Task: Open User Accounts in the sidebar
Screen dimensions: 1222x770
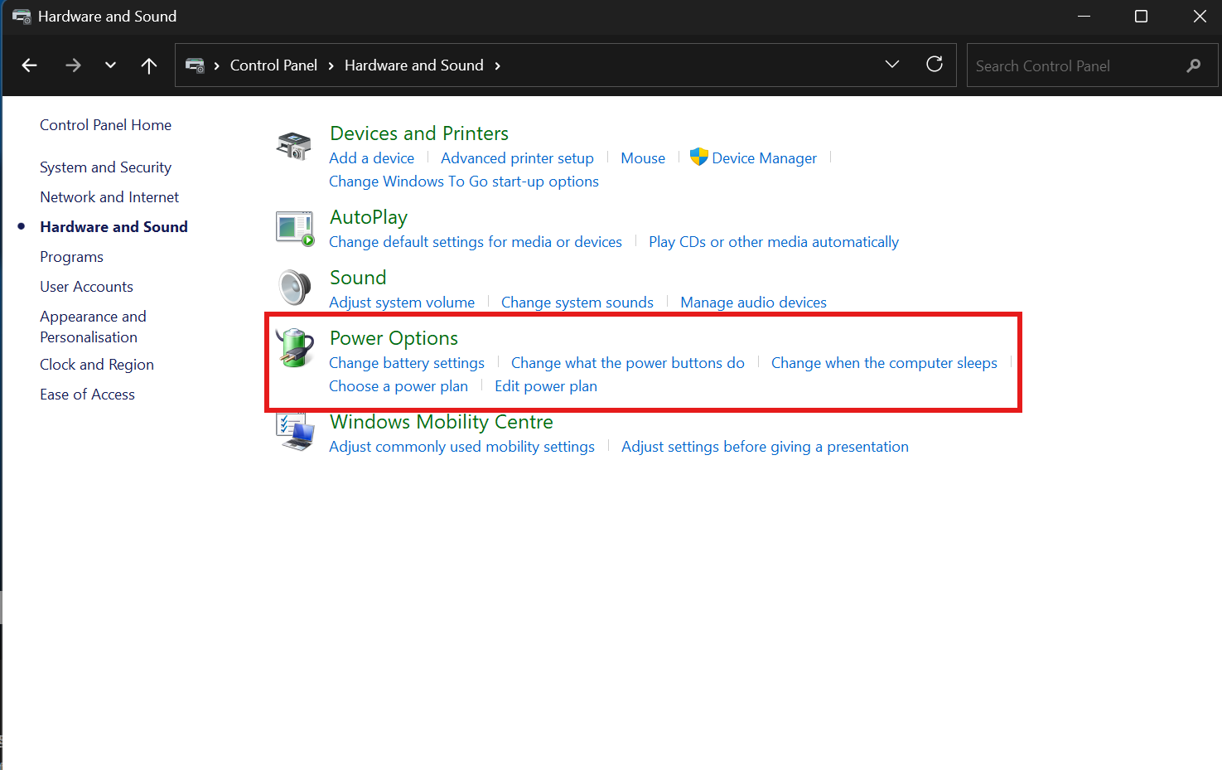Action: (x=86, y=287)
